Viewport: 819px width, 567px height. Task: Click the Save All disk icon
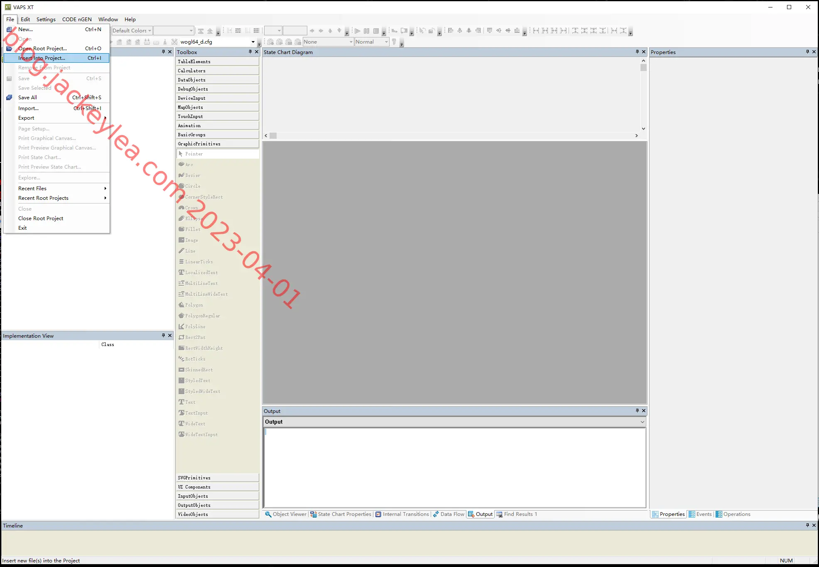pyautogui.click(x=9, y=98)
